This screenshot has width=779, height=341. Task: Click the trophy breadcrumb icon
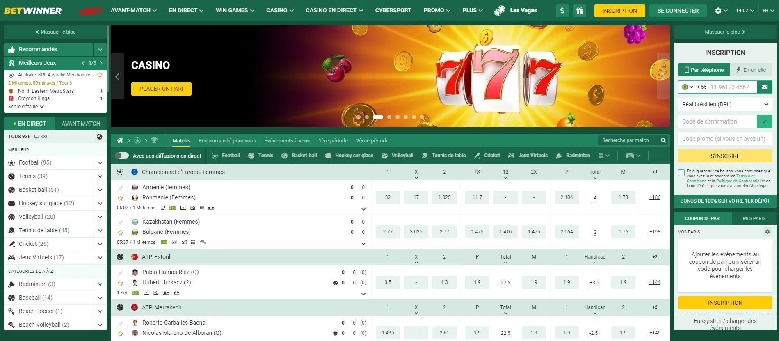tap(154, 140)
